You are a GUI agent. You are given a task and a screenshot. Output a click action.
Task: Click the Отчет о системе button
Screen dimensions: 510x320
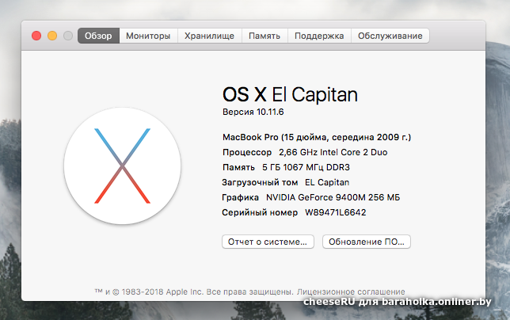(268, 242)
